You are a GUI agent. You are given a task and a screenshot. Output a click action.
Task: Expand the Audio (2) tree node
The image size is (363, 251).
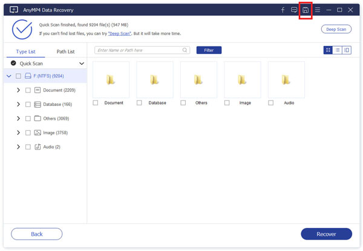pos(18,147)
